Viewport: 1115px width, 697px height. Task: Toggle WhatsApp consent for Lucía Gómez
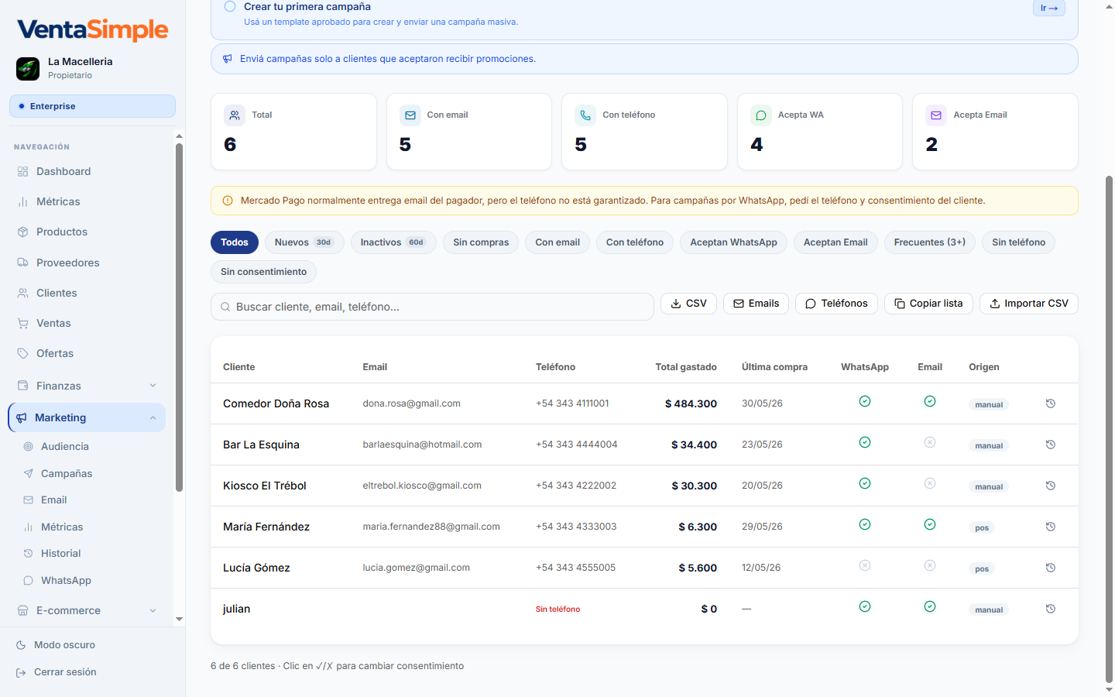coord(865,565)
